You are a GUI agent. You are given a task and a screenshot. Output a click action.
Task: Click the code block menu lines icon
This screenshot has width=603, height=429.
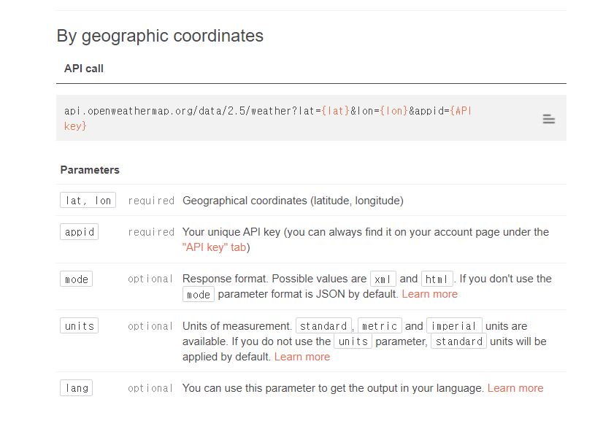coord(549,119)
